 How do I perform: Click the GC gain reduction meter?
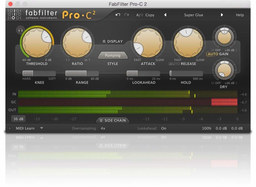128,102
